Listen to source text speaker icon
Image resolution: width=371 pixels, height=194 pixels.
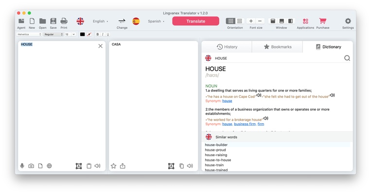pyautogui.click(x=97, y=166)
